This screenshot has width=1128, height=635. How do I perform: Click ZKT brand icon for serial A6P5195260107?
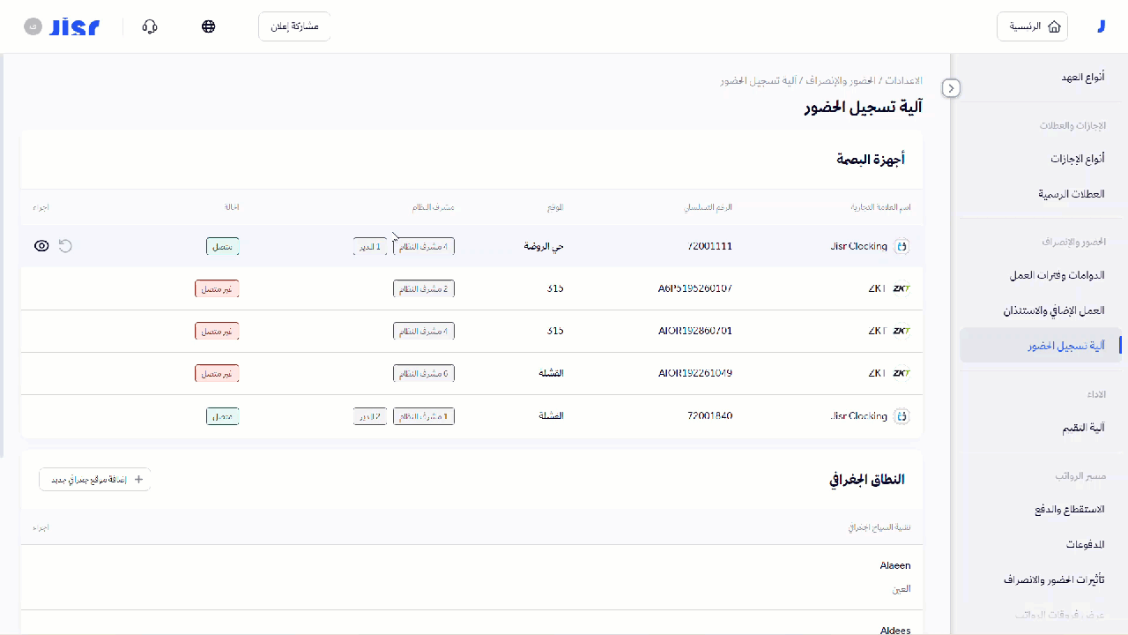(902, 288)
